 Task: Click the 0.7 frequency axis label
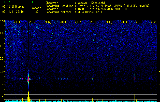click(x=2, y=84)
